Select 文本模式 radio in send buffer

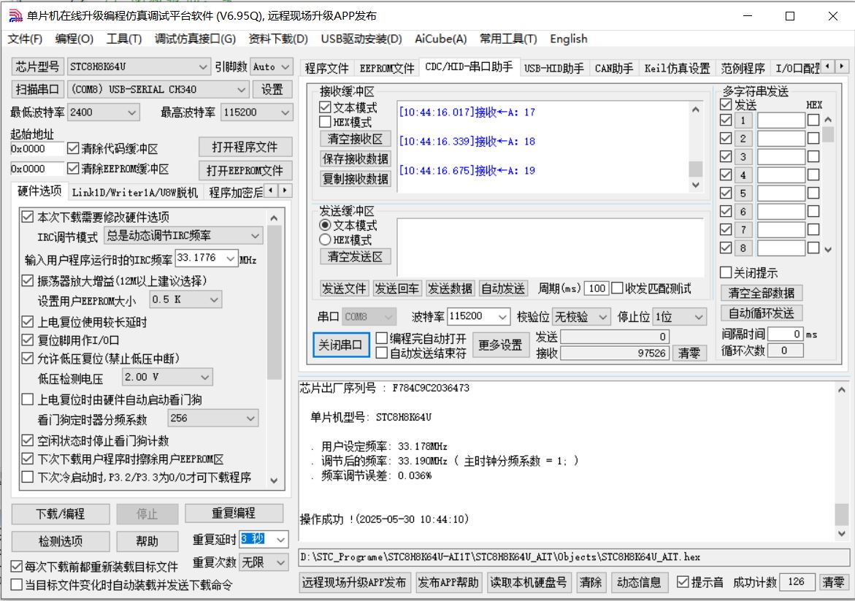pos(325,225)
